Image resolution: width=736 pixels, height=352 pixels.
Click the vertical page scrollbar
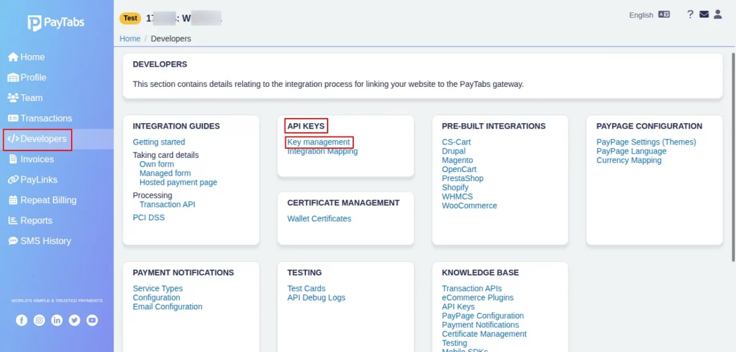tap(732, 156)
